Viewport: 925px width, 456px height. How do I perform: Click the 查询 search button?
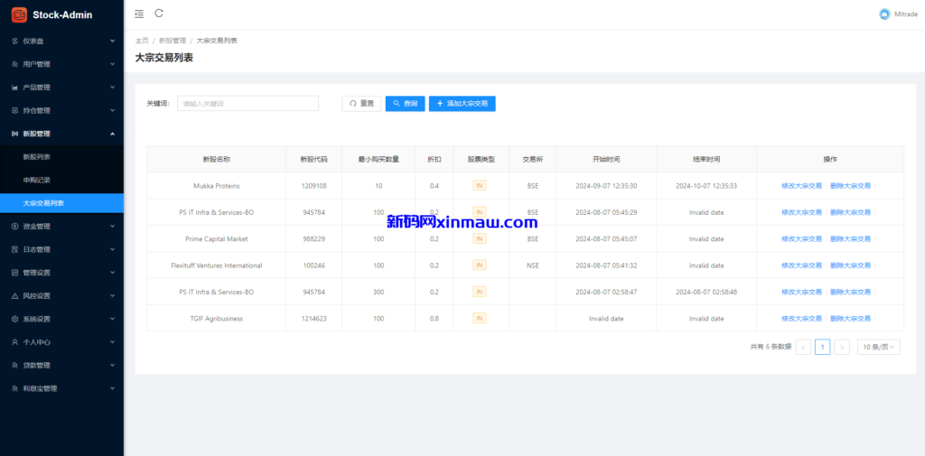tap(405, 104)
